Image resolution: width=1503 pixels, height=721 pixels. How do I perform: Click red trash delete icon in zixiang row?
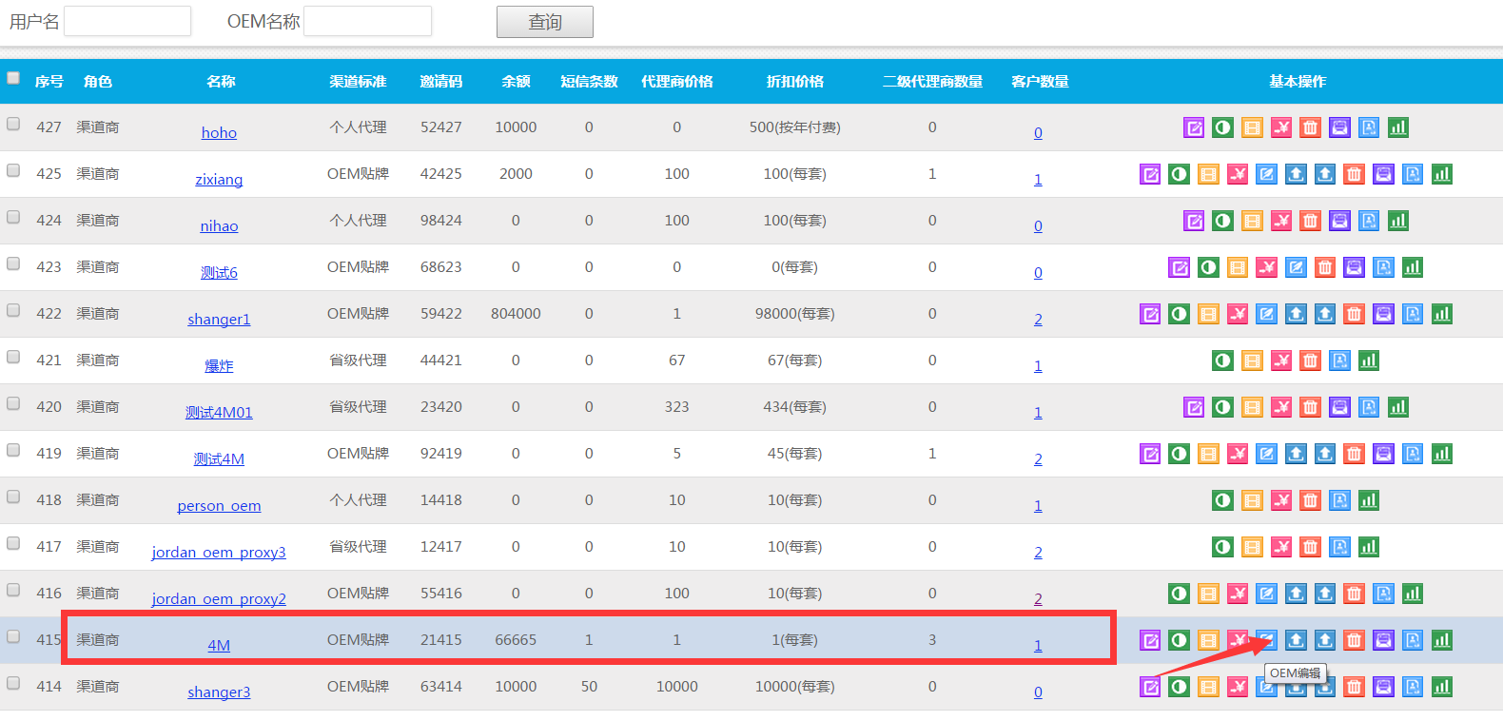tap(1355, 174)
